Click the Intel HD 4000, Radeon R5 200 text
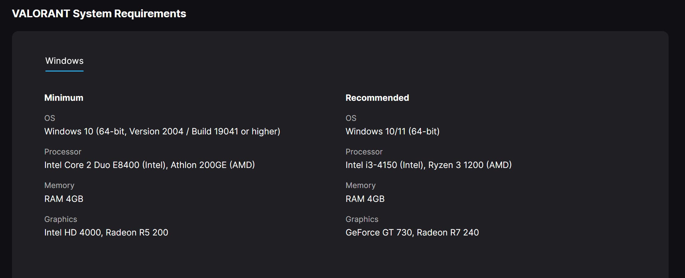The height and width of the screenshot is (278, 685). click(x=106, y=232)
